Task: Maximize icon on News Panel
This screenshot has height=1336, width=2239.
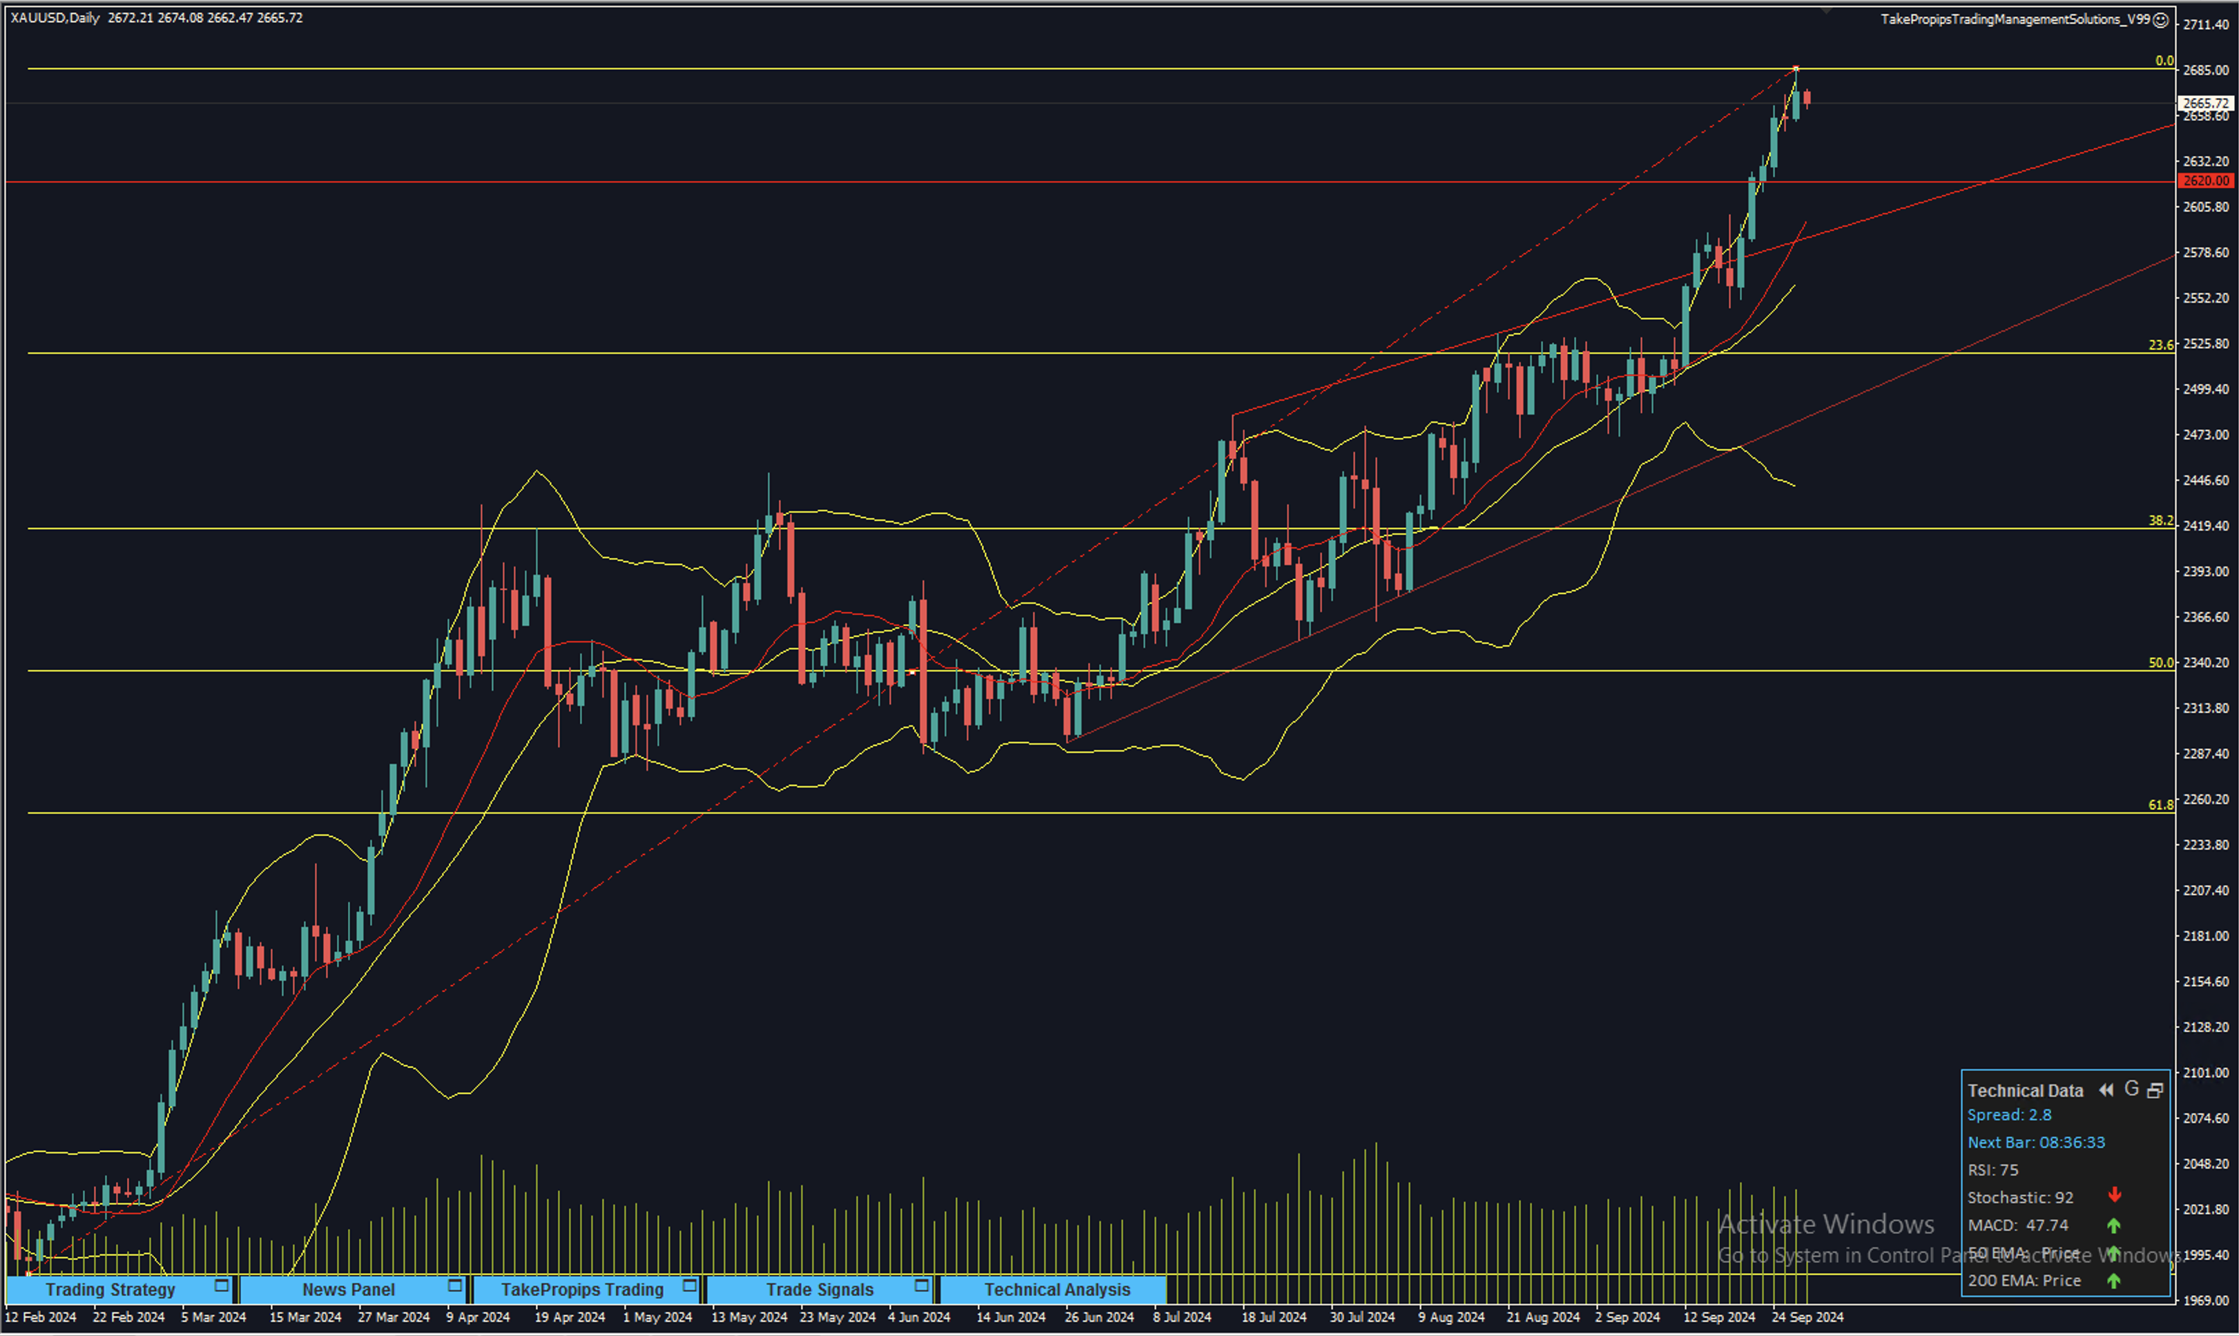Action: click(454, 1286)
